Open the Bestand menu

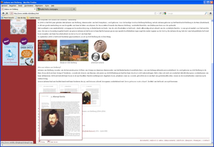click(4, 6)
